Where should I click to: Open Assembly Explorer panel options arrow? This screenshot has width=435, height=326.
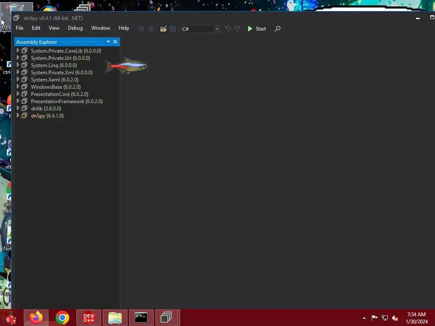point(108,42)
